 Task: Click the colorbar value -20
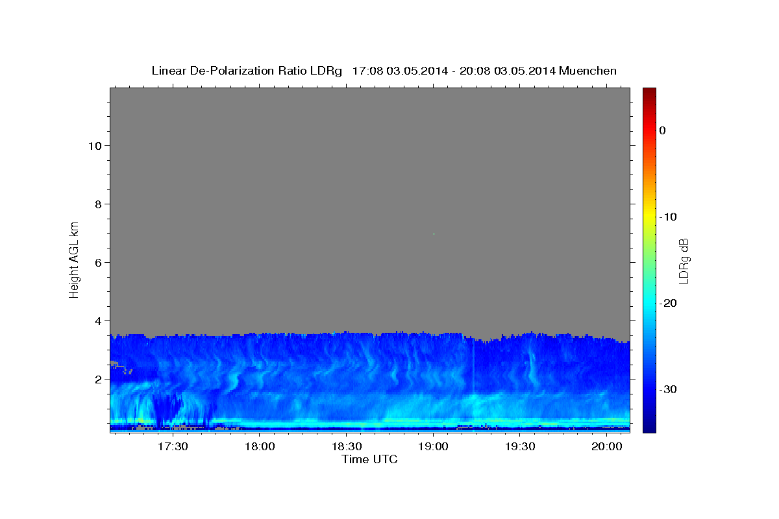668,303
